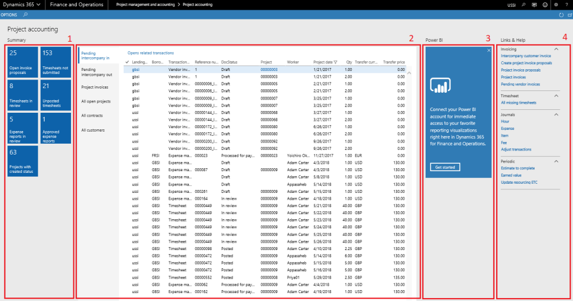Click the search magnifier icon in top bar
This screenshot has width=573, height=301.
523,5
